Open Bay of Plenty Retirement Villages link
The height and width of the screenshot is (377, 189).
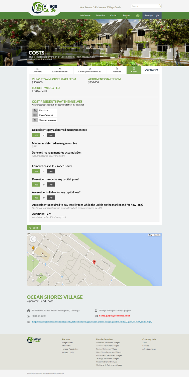tap(109, 355)
